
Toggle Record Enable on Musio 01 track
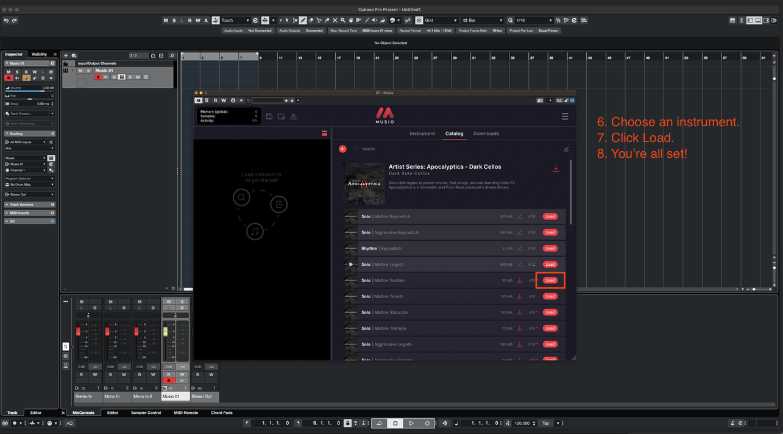pyautogui.click(x=98, y=77)
